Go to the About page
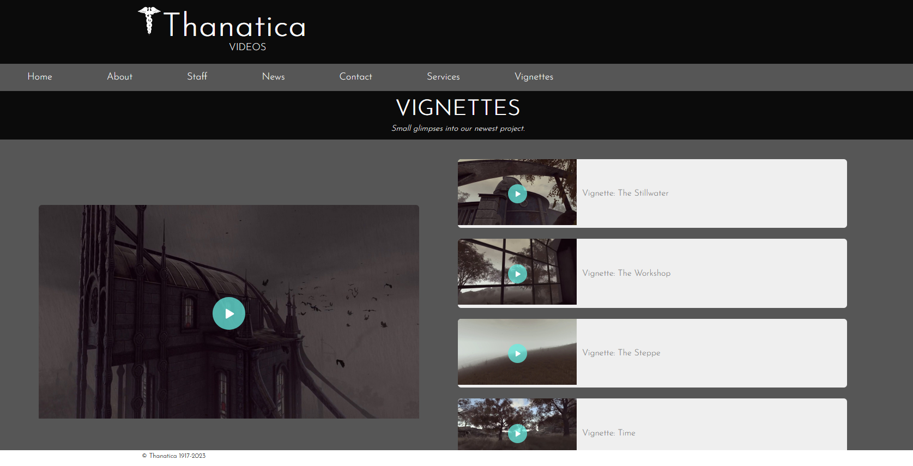 (120, 77)
